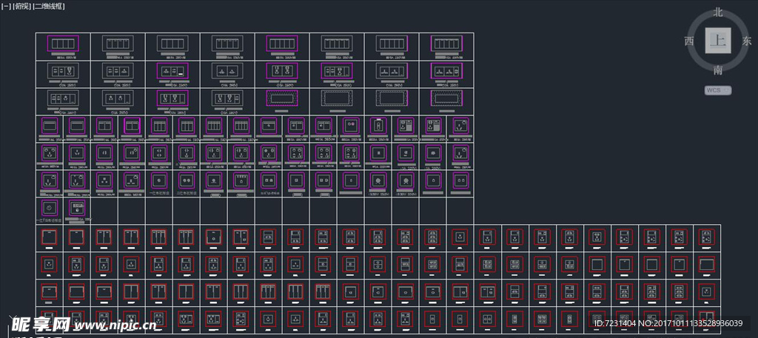
Task: Click 北 on the ViewCube compass
Action: coord(718,13)
